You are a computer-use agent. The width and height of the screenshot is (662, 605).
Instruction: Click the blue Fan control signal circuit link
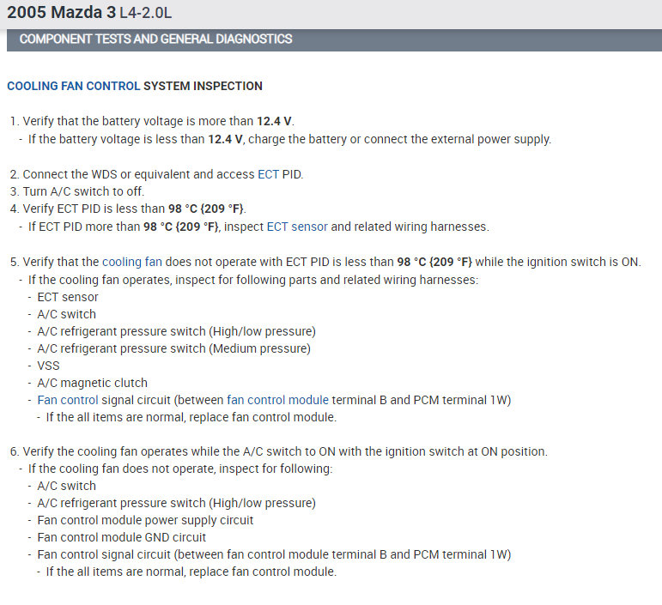pyautogui.click(x=68, y=400)
